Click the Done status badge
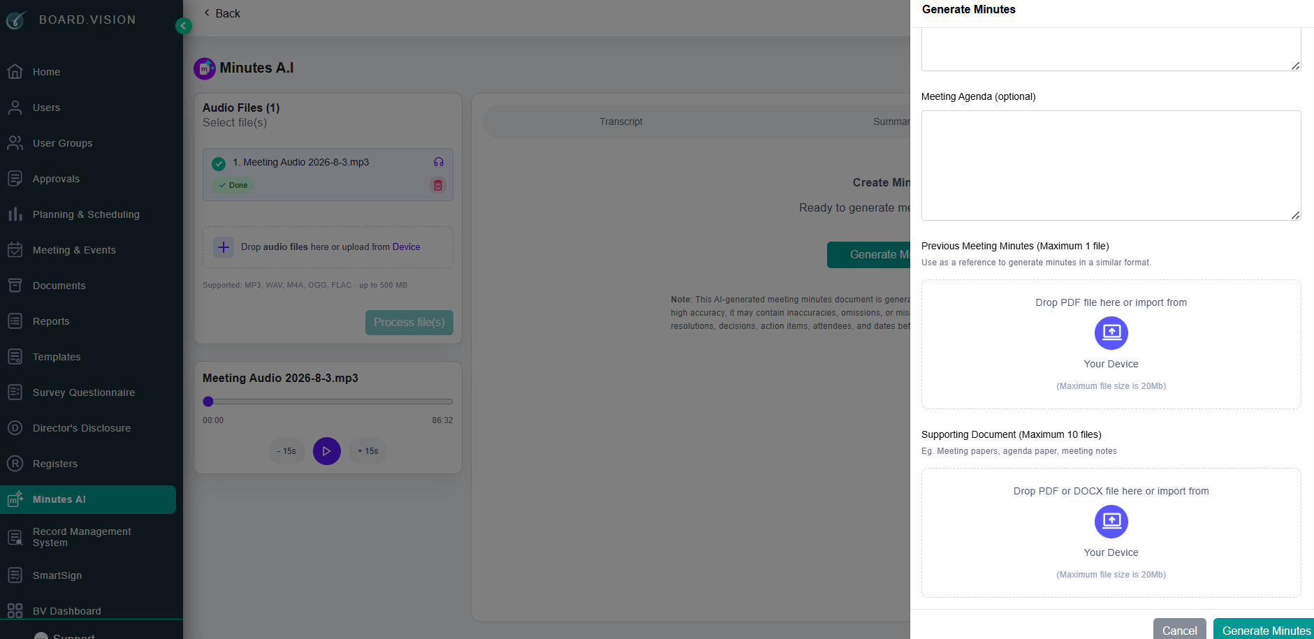 click(233, 185)
